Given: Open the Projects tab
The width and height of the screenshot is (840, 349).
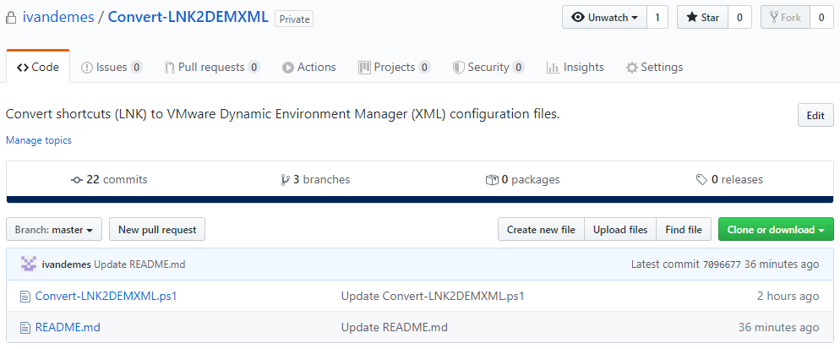Looking at the screenshot, I should click(395, 68).
